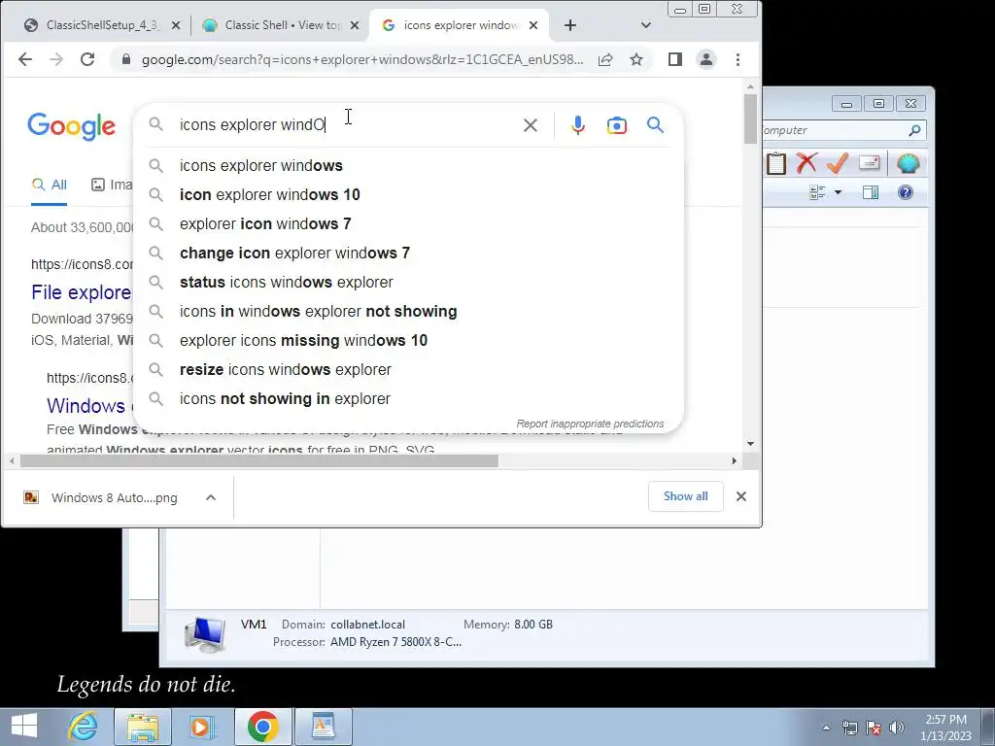This screenshot has width=995, height=746.
Task: Open the Chrome three-dot menu
Action: tap(738, 59)
